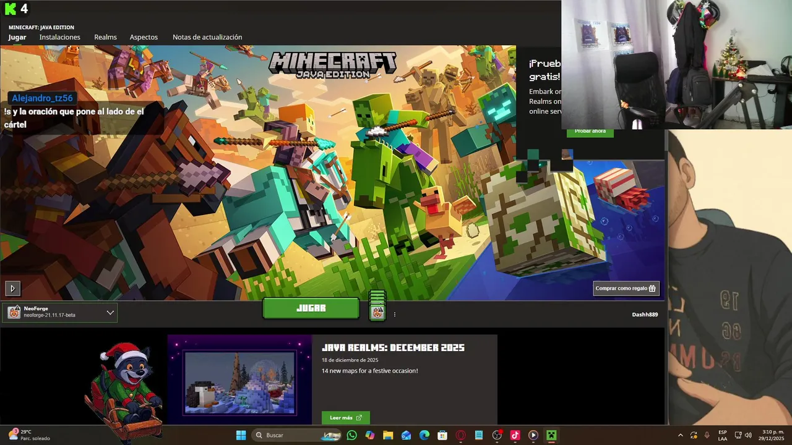
Task: Click the Dashh889 account name
Action: click(x=645, y=315)
